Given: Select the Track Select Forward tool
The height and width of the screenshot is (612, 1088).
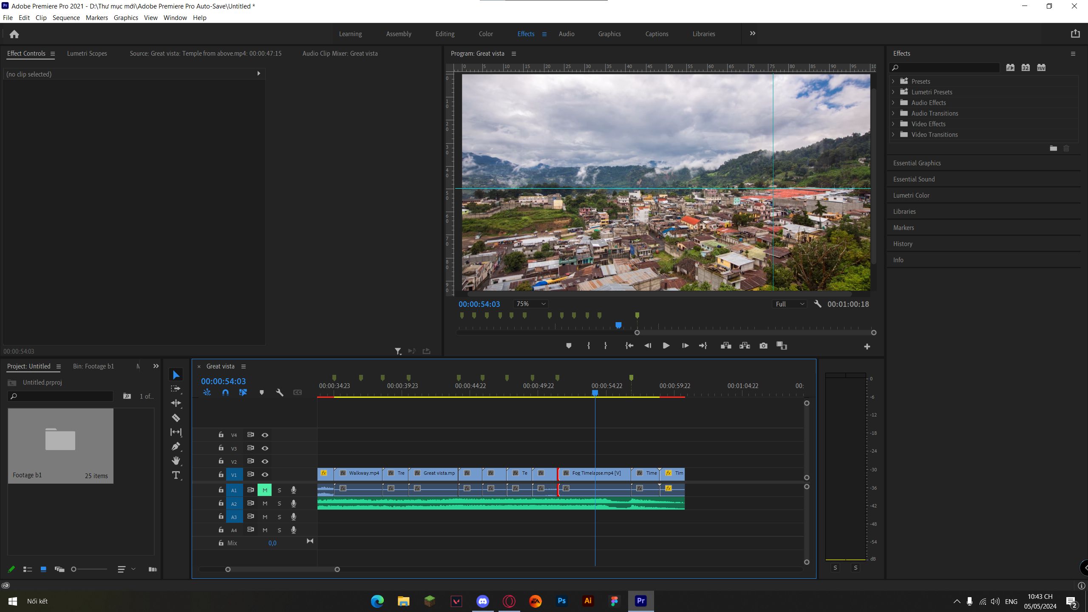Looking at the screenshot, I should (176, 388).
